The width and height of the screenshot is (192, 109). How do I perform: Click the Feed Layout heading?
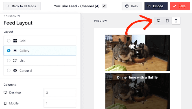(18, 23)
